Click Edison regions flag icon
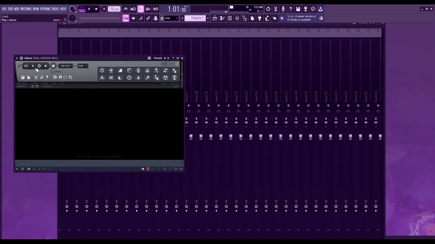The image size is (435, 244). pyautogui.click(x=47, y=78)
